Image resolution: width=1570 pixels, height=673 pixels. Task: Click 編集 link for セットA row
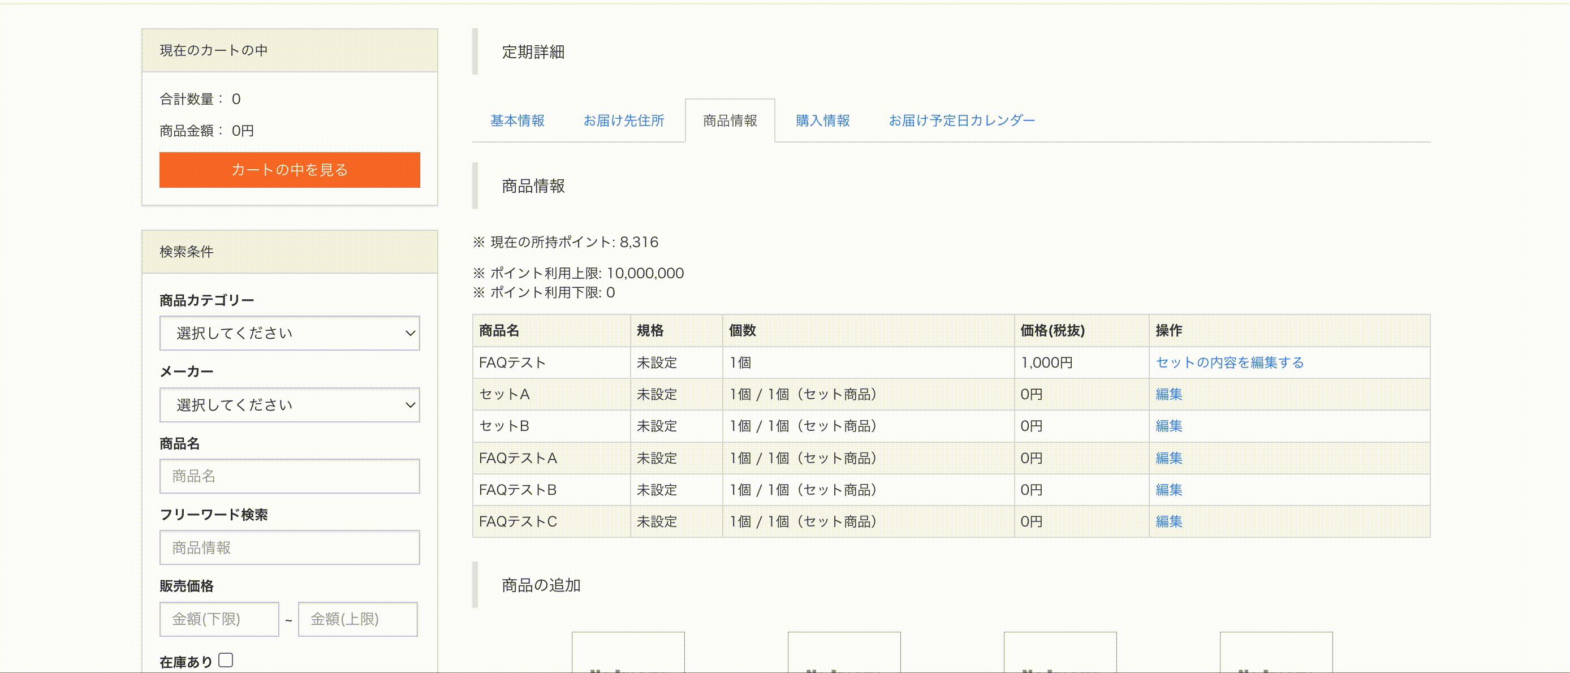(1169, 394)
